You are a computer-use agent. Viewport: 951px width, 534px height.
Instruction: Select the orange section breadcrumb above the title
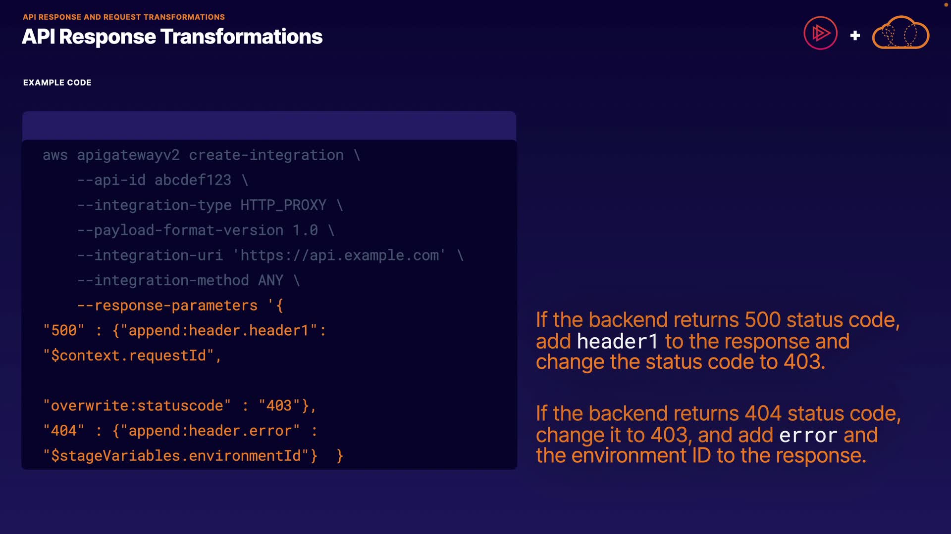point(124,17)
